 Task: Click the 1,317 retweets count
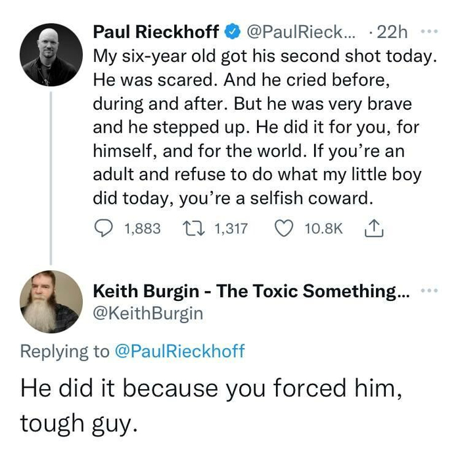click(x=231, y=228)
